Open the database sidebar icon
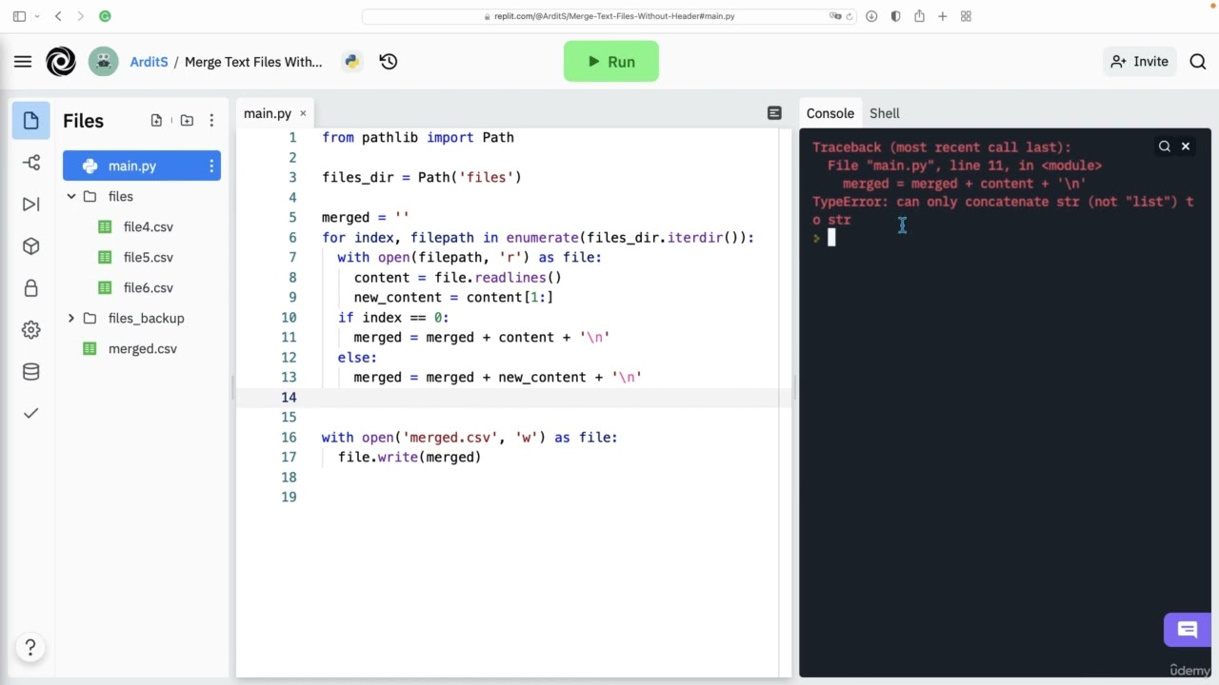The height and width of the screenshot is (685, 1219). tap(30, 372)
